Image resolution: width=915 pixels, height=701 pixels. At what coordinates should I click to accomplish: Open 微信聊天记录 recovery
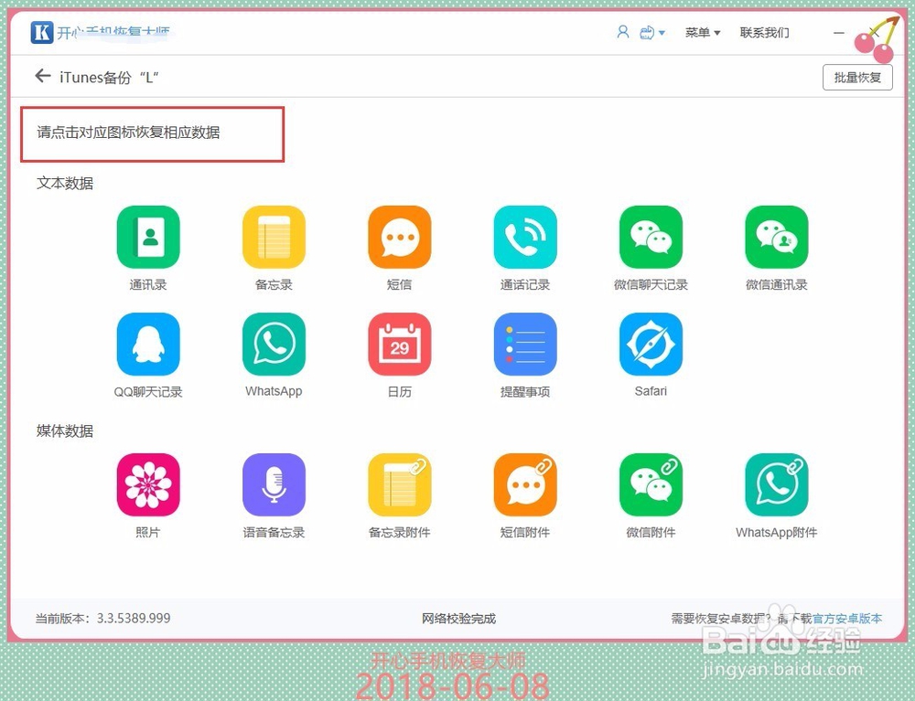coord(650,237)
